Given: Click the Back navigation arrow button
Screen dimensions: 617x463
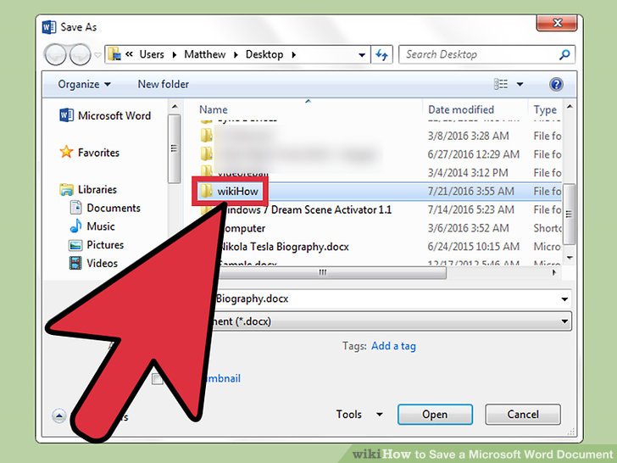Looking at the screenshot, I should point(55,54).
